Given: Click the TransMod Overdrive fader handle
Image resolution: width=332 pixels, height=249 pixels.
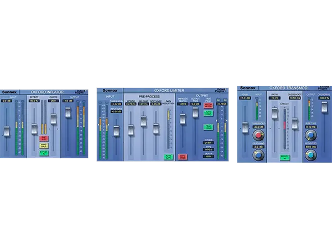Looking at the screenshot, I should pyautogui.click(x=324, y=107).
